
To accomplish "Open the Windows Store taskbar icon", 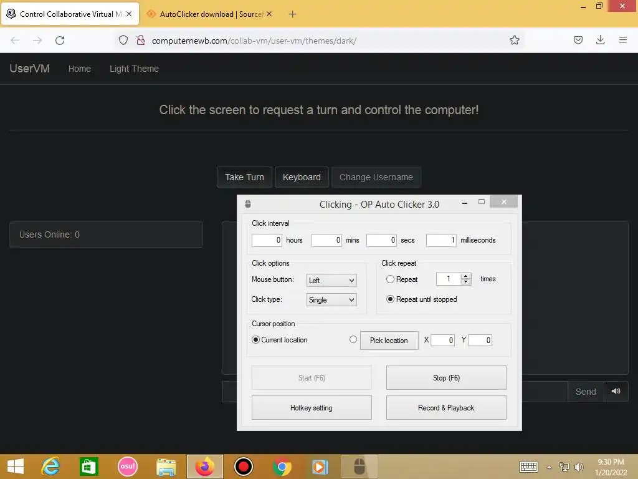I will [x=88, y=467].
